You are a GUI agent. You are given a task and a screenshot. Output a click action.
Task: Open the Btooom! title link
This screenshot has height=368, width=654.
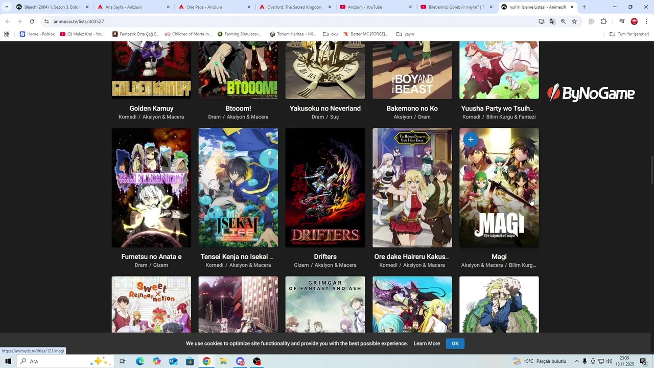pyautogui.click(x=238, y=108)
